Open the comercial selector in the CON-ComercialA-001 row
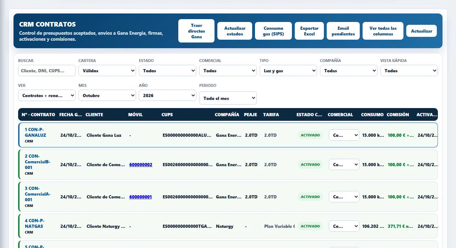456x248 pixels. point(344,197)
